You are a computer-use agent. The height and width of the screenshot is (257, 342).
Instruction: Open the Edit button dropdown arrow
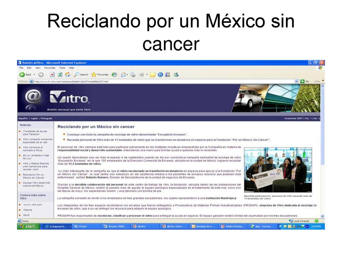(147, 75)
